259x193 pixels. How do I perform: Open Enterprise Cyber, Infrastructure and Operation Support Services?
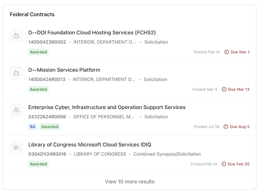tap(107, 108)
